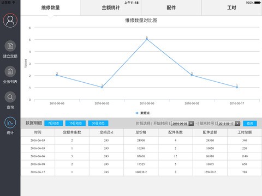Click total price cell 87650
This screenshot has height=196, width=262.
tap(141, 156)
